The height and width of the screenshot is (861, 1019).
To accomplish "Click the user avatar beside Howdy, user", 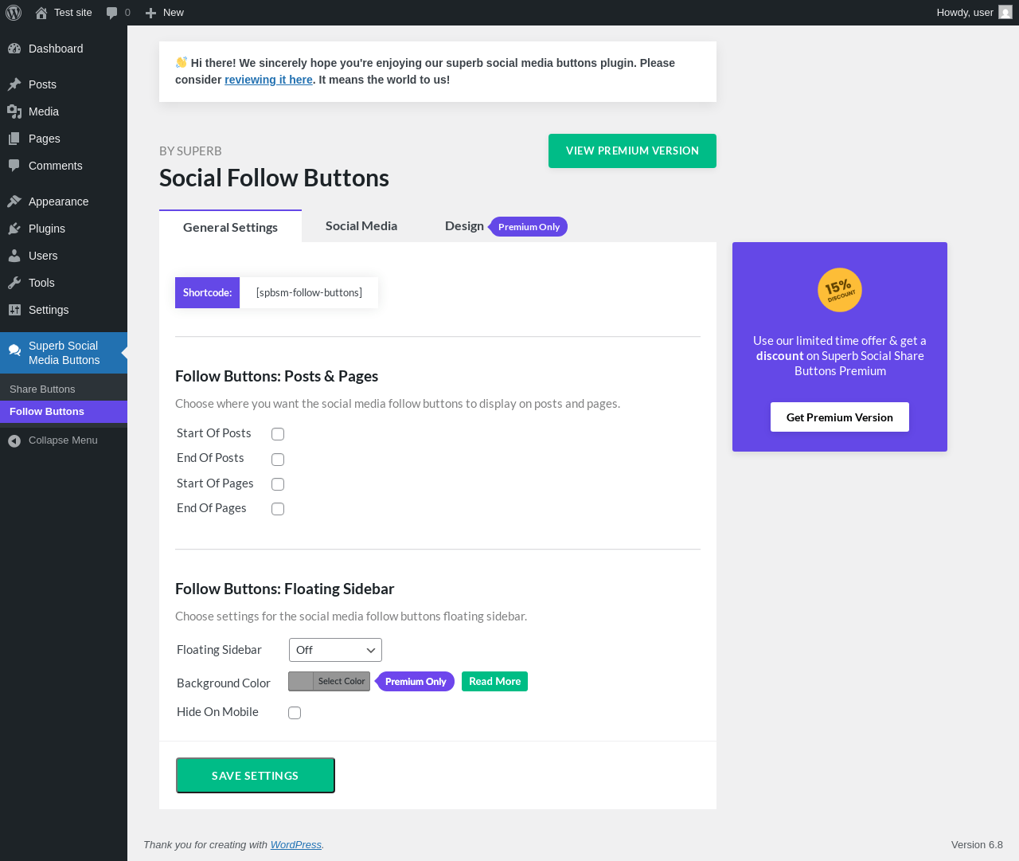I will 1005,13.
